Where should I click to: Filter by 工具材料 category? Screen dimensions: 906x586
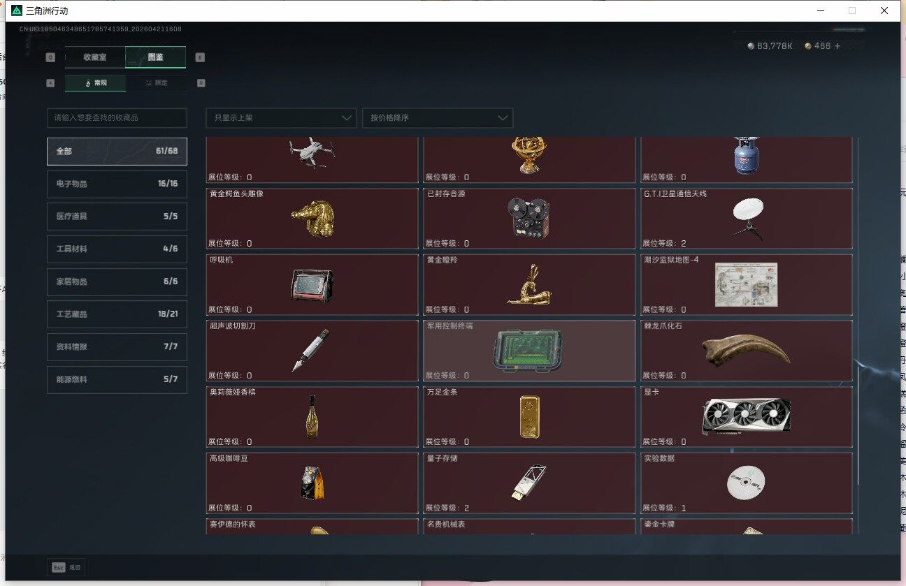tap(117, 249)
